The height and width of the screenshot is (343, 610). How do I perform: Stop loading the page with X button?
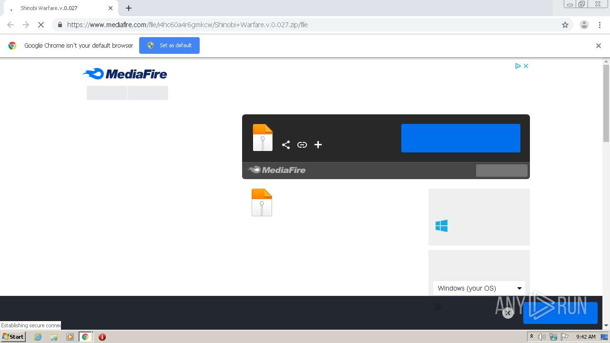tap(41, 25)
